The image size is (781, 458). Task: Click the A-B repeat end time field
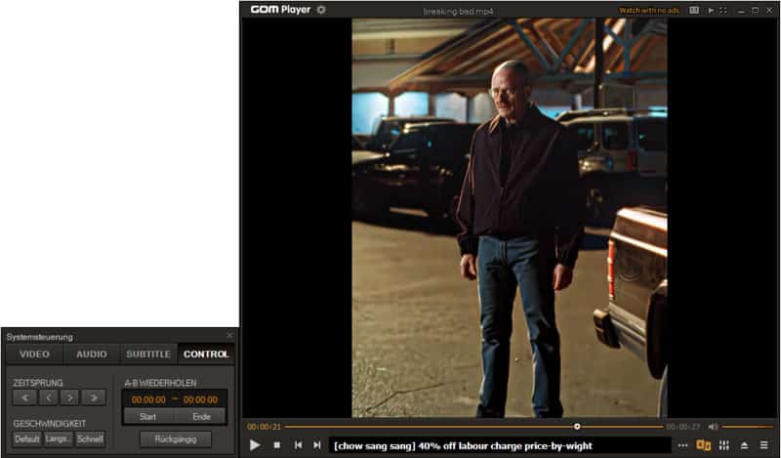tap(200, 399)
